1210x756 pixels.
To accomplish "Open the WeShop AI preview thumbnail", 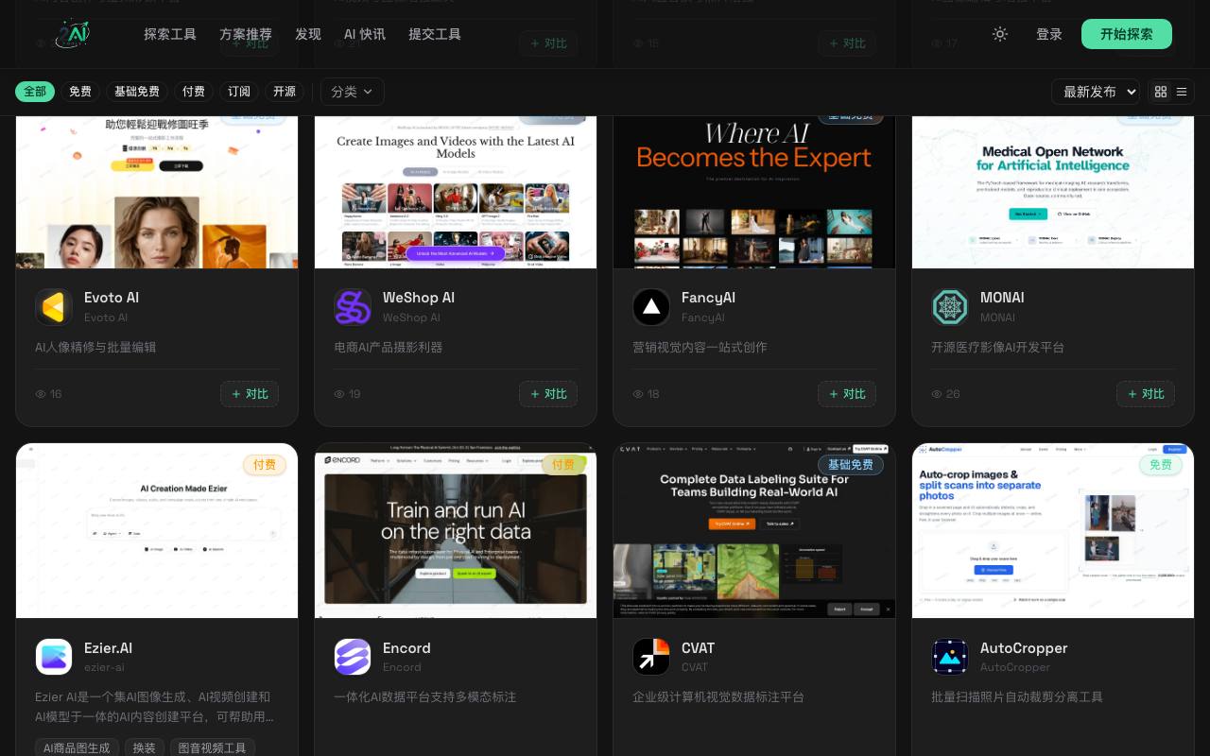I will [456, 192].
